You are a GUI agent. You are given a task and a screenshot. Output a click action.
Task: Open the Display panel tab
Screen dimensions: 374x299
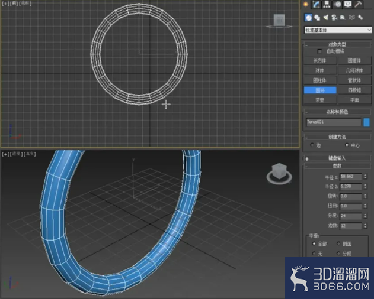348,5
